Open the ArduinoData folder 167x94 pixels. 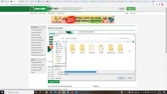(x=92, y=49)
